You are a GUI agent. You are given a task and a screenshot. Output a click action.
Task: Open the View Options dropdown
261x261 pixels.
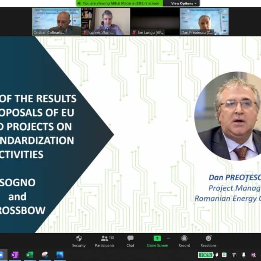[184, 3]
